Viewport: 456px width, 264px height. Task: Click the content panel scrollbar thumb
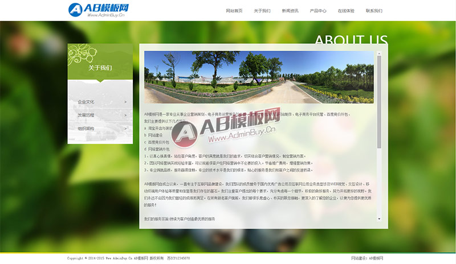tap(379, 102)
